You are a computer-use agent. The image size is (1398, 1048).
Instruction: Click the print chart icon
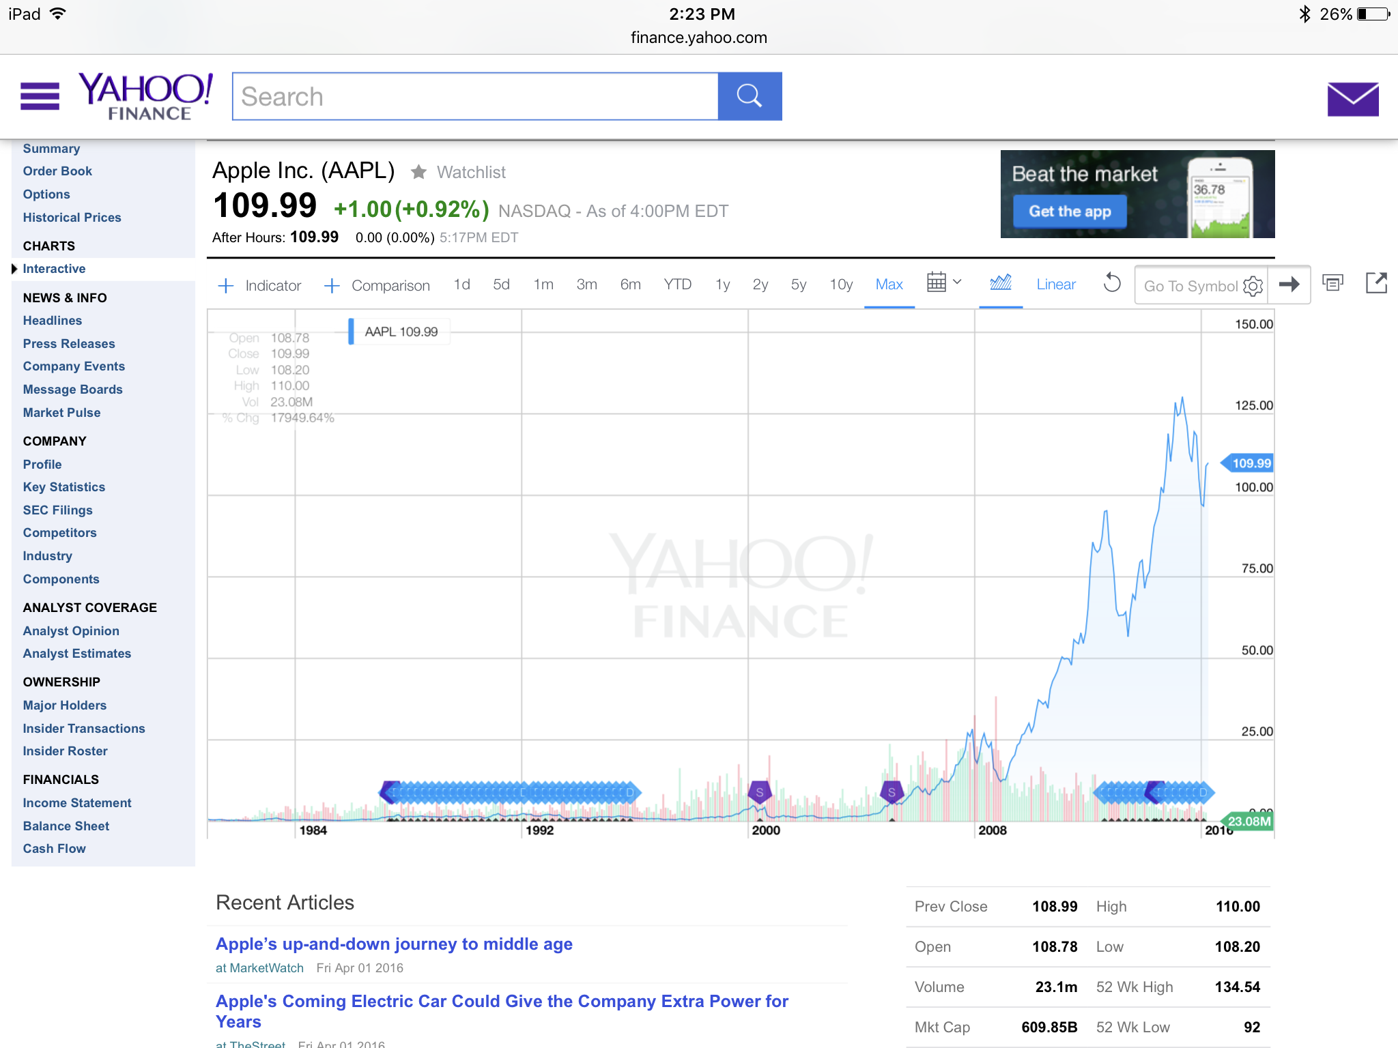[1332, 282]
